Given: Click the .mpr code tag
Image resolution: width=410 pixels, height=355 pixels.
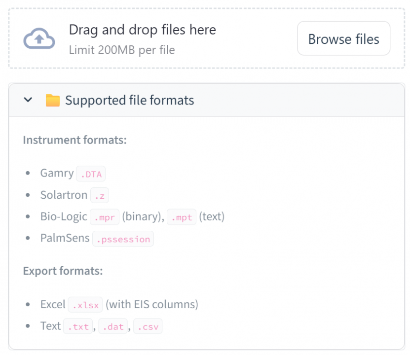Looking at the screenshot, I should pyautogui.click(x=105, y=217).
